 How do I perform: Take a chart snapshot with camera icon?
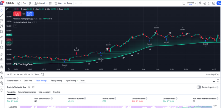pyautogui.click(x=214, y=3)
